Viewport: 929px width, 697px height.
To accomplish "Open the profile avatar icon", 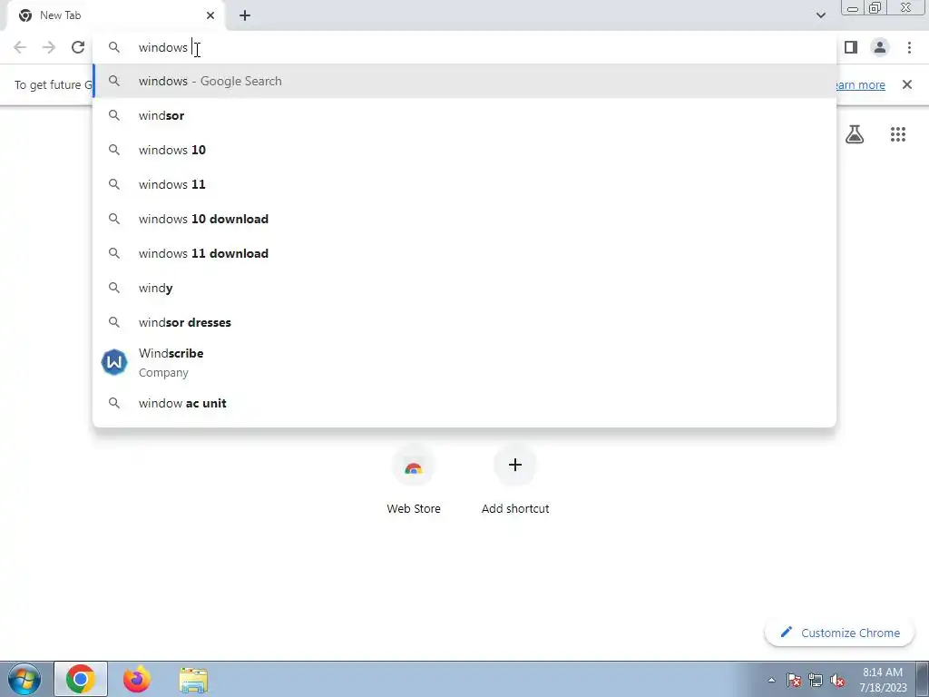I will 880,47.
